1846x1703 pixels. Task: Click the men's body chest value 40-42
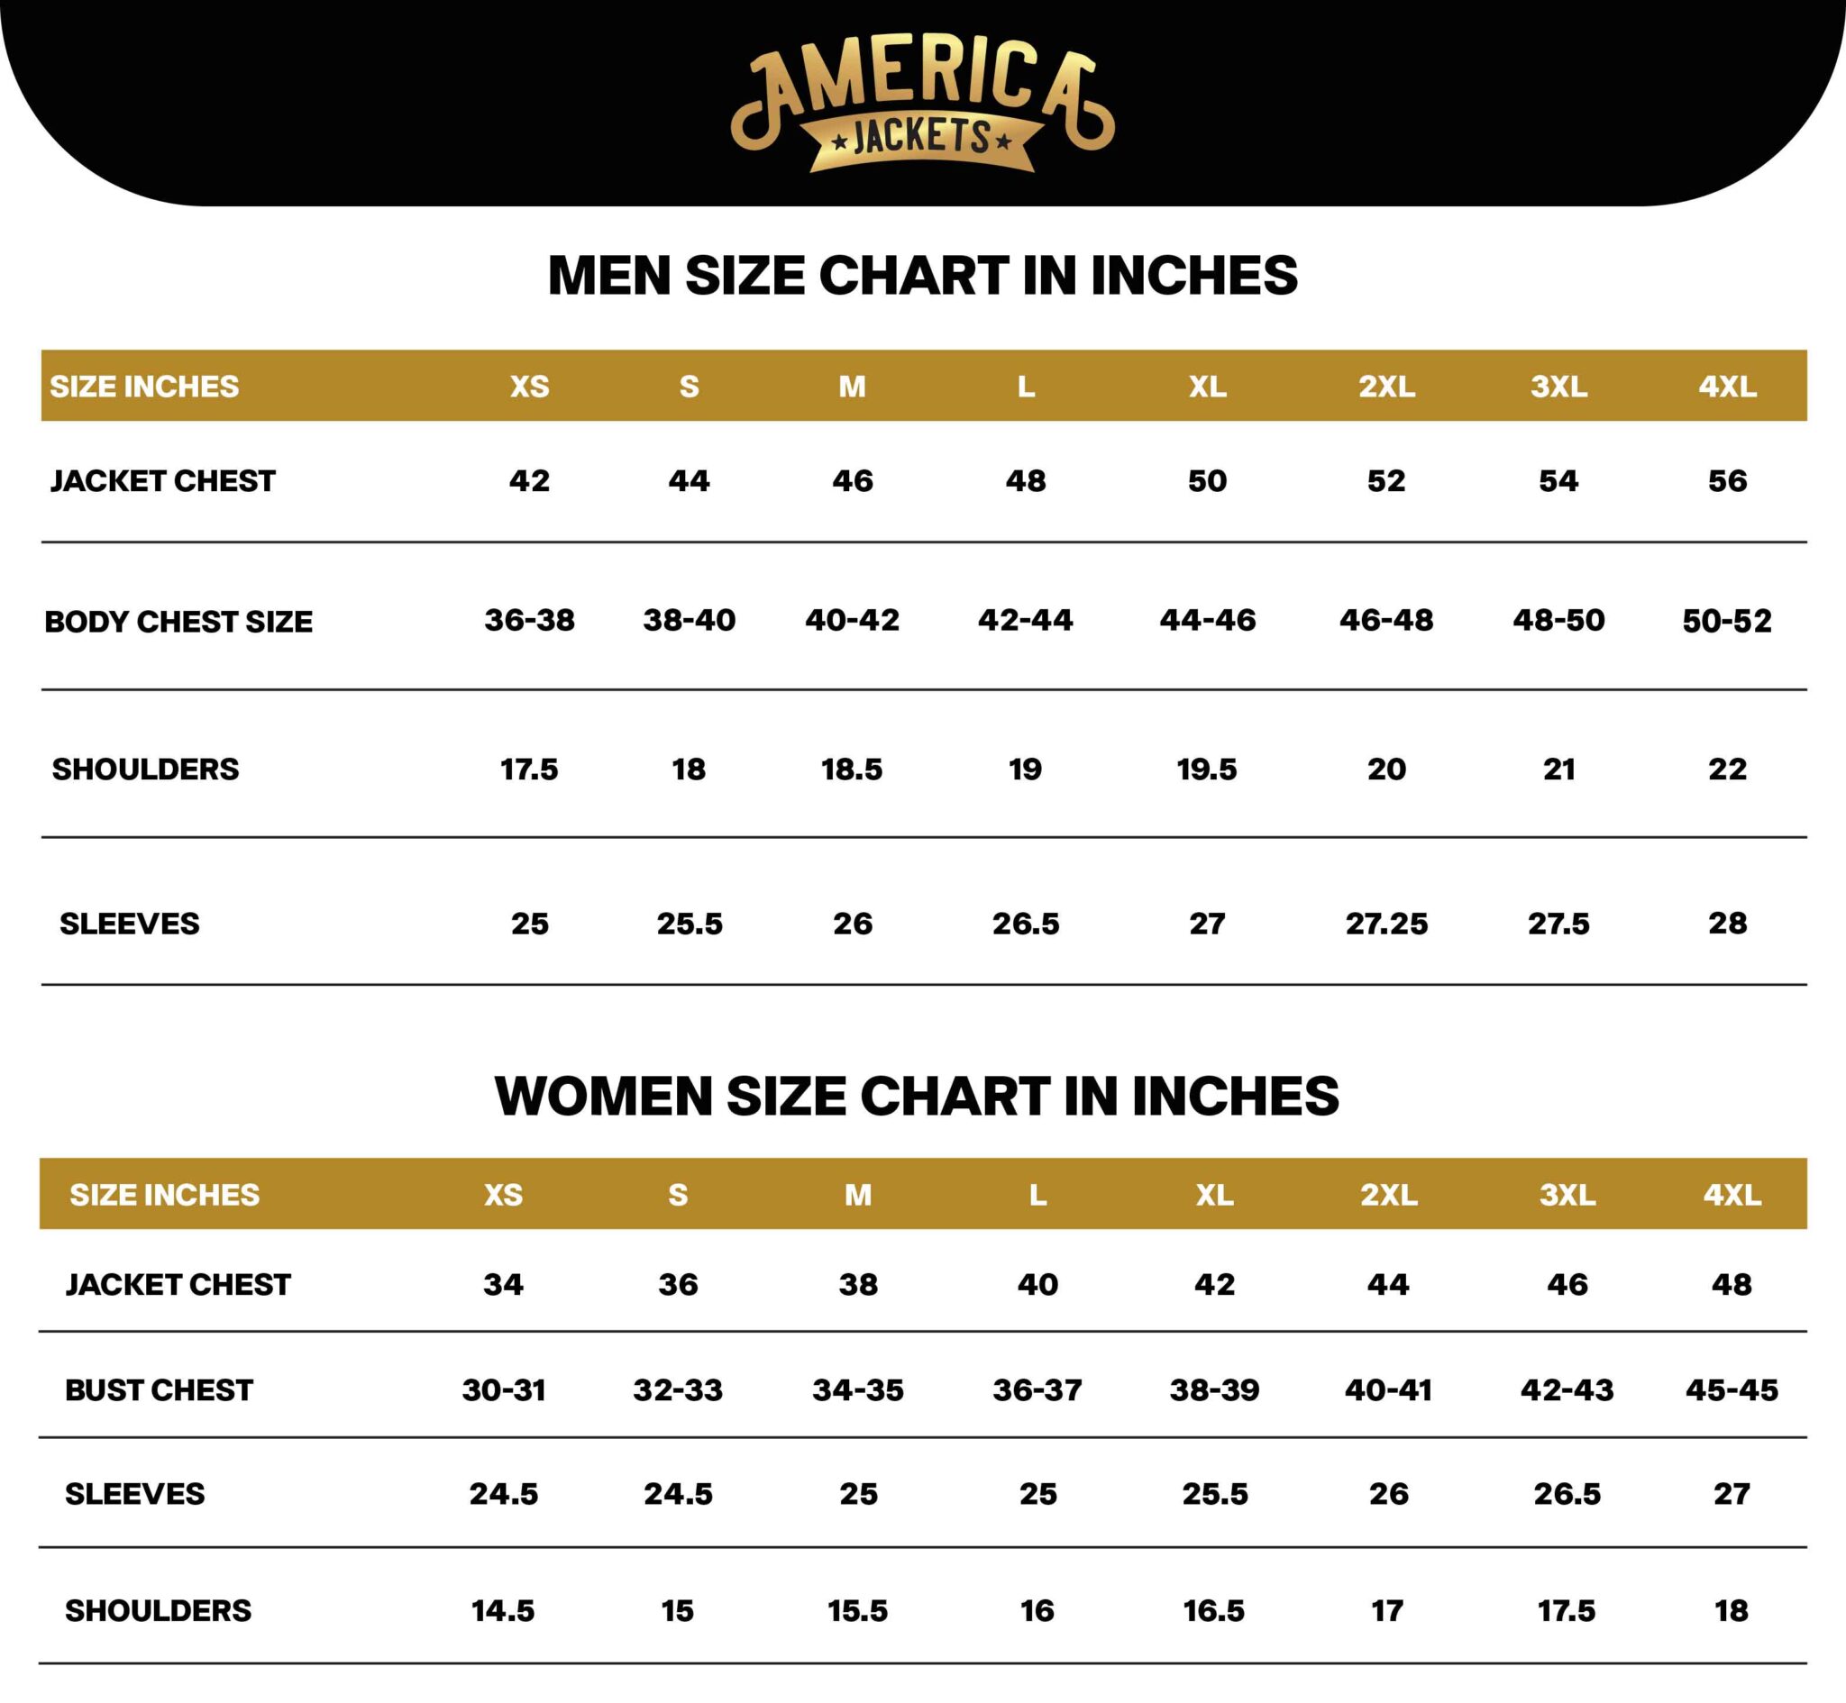852,619
